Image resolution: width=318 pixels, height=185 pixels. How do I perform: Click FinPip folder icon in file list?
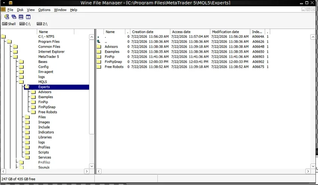click(99, 57)
